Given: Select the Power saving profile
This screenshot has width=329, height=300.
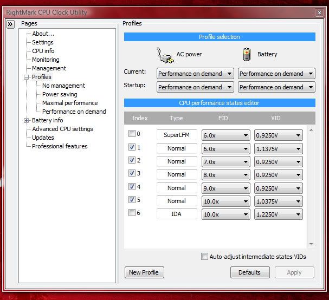Looking at the screenshot, I should click(60, 94).
